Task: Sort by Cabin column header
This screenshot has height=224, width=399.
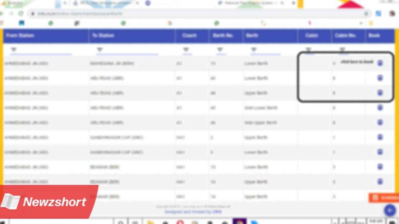Action: [x=311, y=35]
